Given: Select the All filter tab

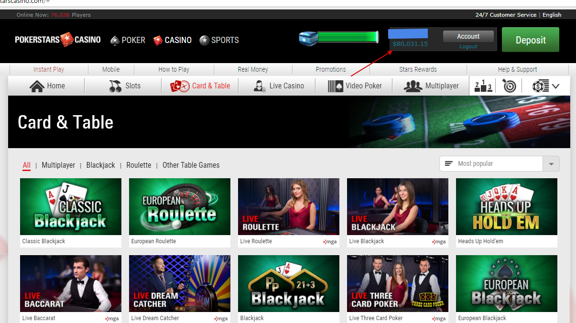Looking at the screenshot, I should [26, 165].
